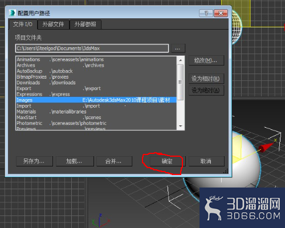Select the Archives path row
Viewport: 285px width, 228px height.
point(96,66)
